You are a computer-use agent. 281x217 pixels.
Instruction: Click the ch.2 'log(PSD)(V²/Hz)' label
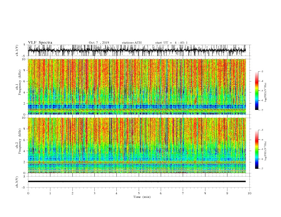click(266, 151)
